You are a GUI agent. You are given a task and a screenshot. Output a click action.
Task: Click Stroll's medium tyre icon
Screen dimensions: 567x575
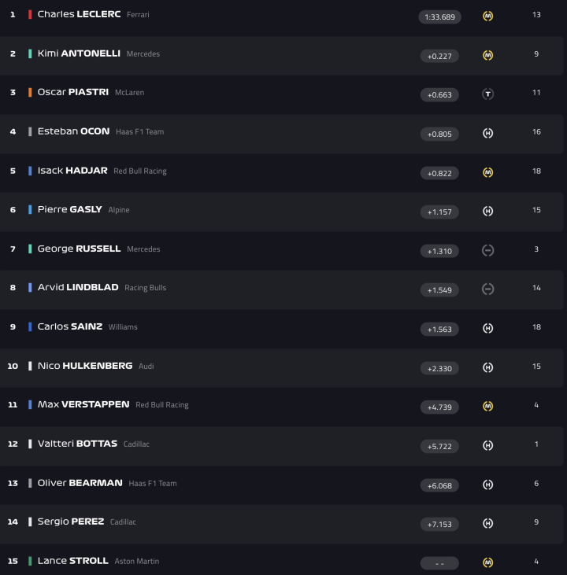[x=487, y=562]
